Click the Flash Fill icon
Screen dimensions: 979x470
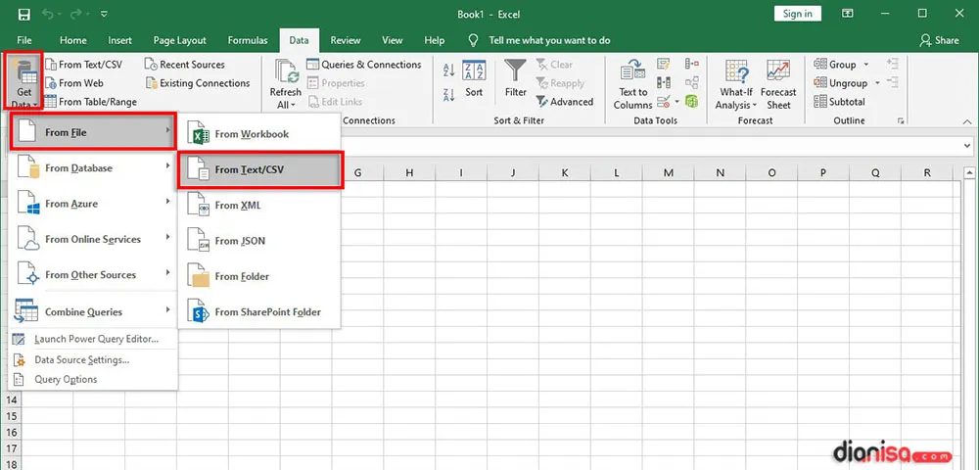click(663, 65)
